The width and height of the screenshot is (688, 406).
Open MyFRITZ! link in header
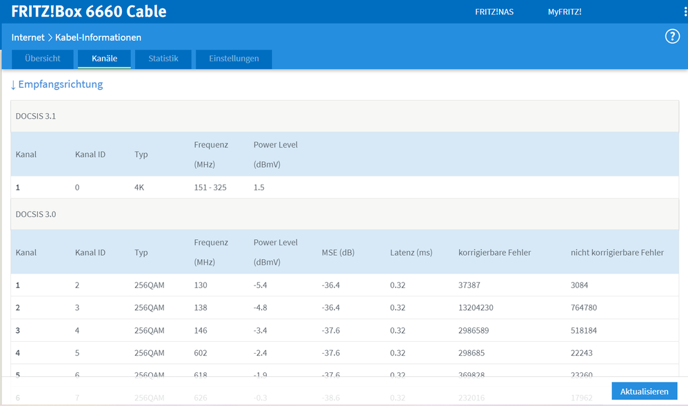565,12
